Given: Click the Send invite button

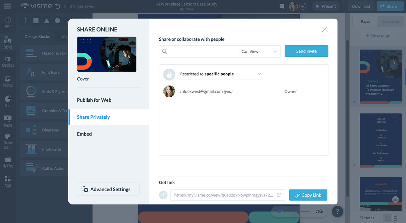Looking at the screenshot, I should pos(306,51).
